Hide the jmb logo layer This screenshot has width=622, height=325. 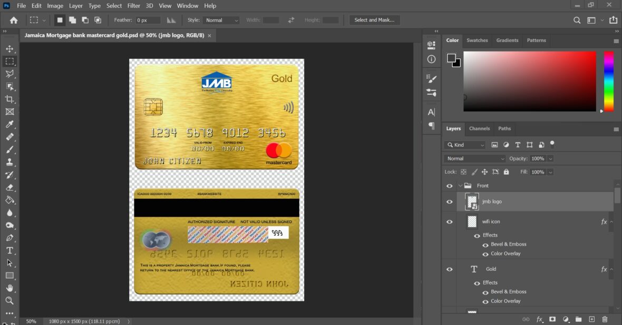(x=450, y=201)
